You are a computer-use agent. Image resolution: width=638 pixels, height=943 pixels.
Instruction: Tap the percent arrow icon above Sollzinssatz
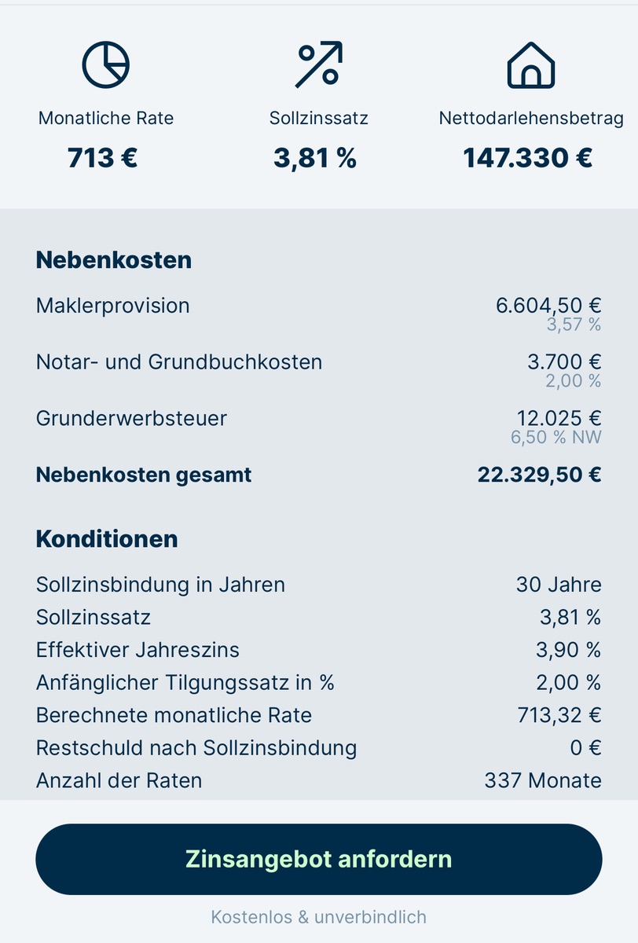click(x=318, y=65)
